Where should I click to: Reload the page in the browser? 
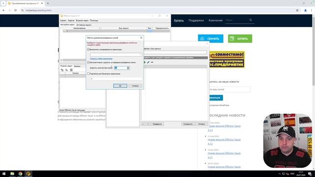click(x=15, y=10)
